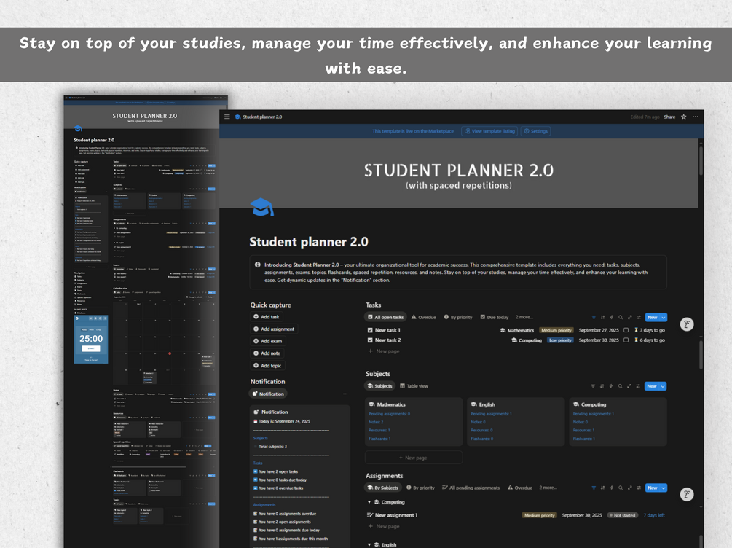Switch Tasks to By priority tab

pos(458,317)
